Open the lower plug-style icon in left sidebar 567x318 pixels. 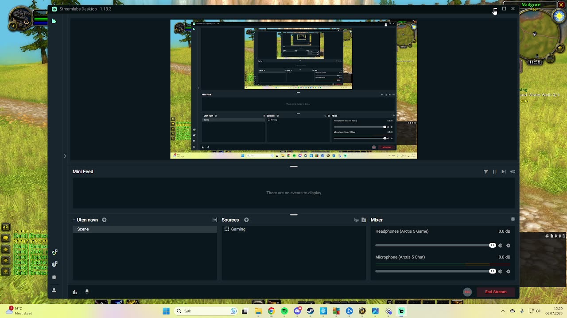coord(54,264)
